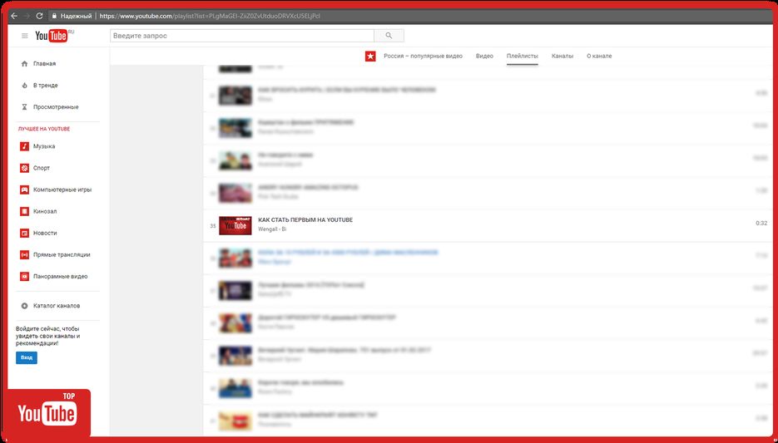Open 'В тренде' trending flame icon
This screenshot has height=443, width=778.
pyautogui.click(x=24, y=86)
